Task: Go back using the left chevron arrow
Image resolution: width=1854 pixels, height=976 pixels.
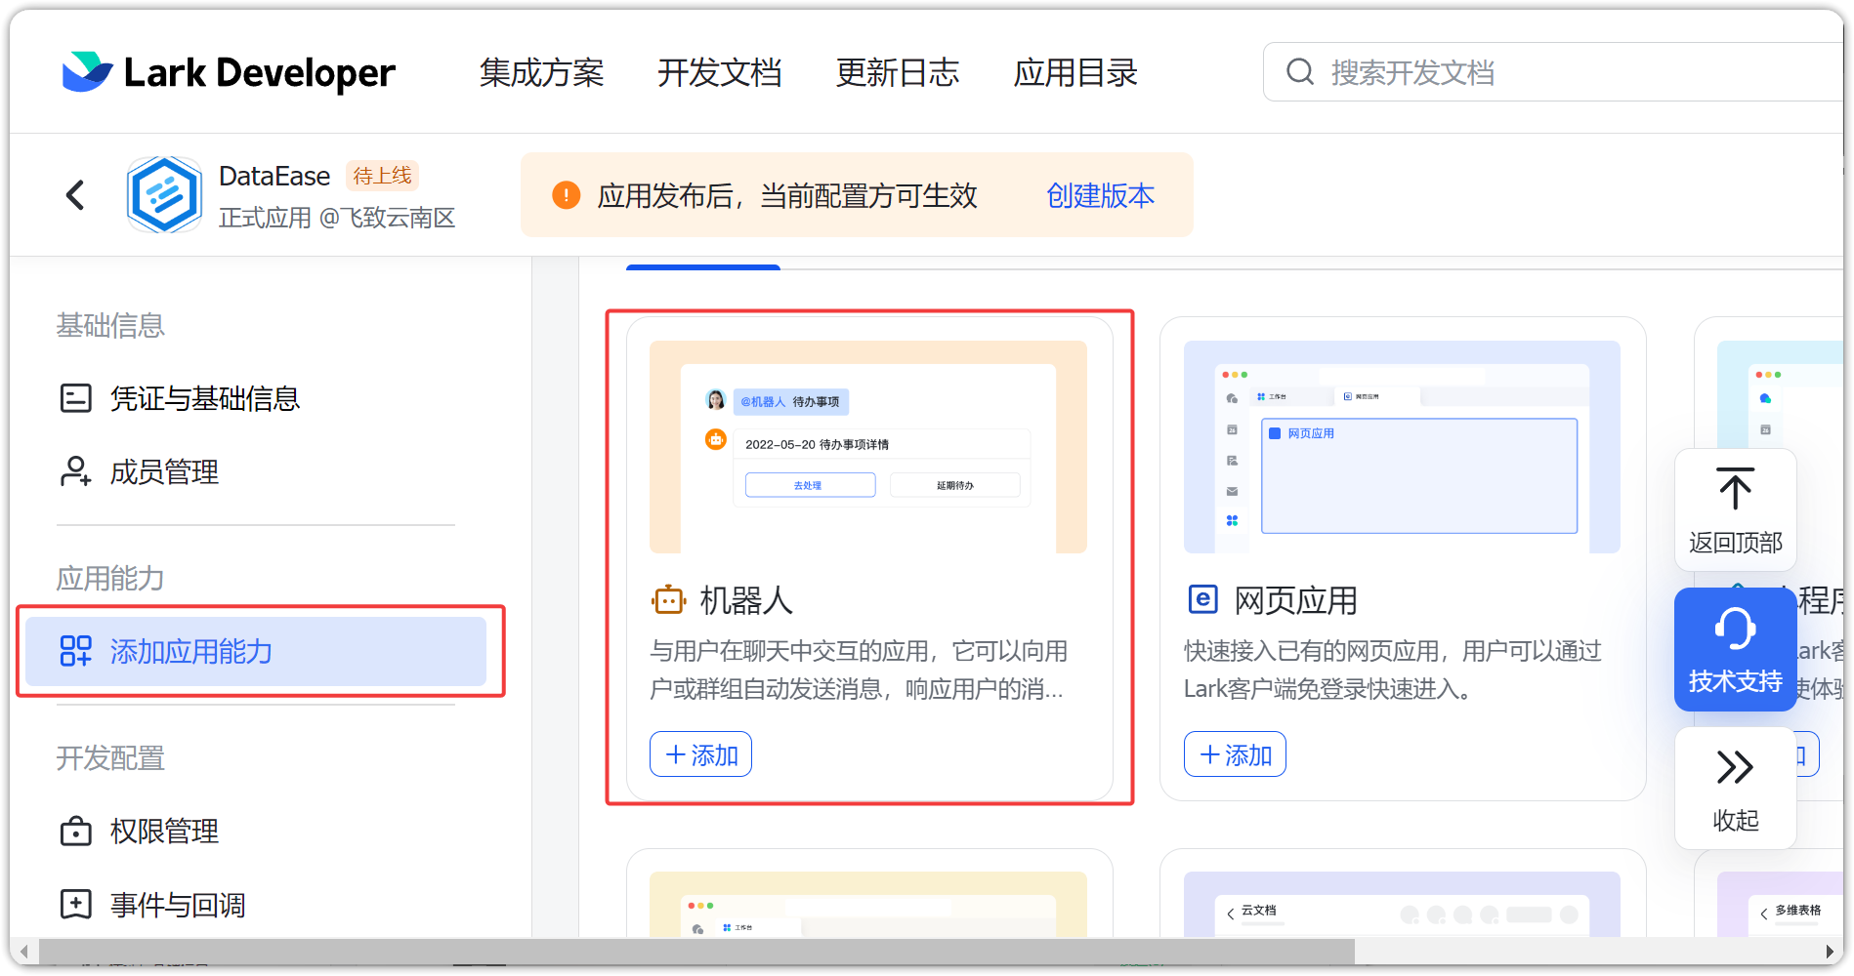Action: (x=75, y=195)
